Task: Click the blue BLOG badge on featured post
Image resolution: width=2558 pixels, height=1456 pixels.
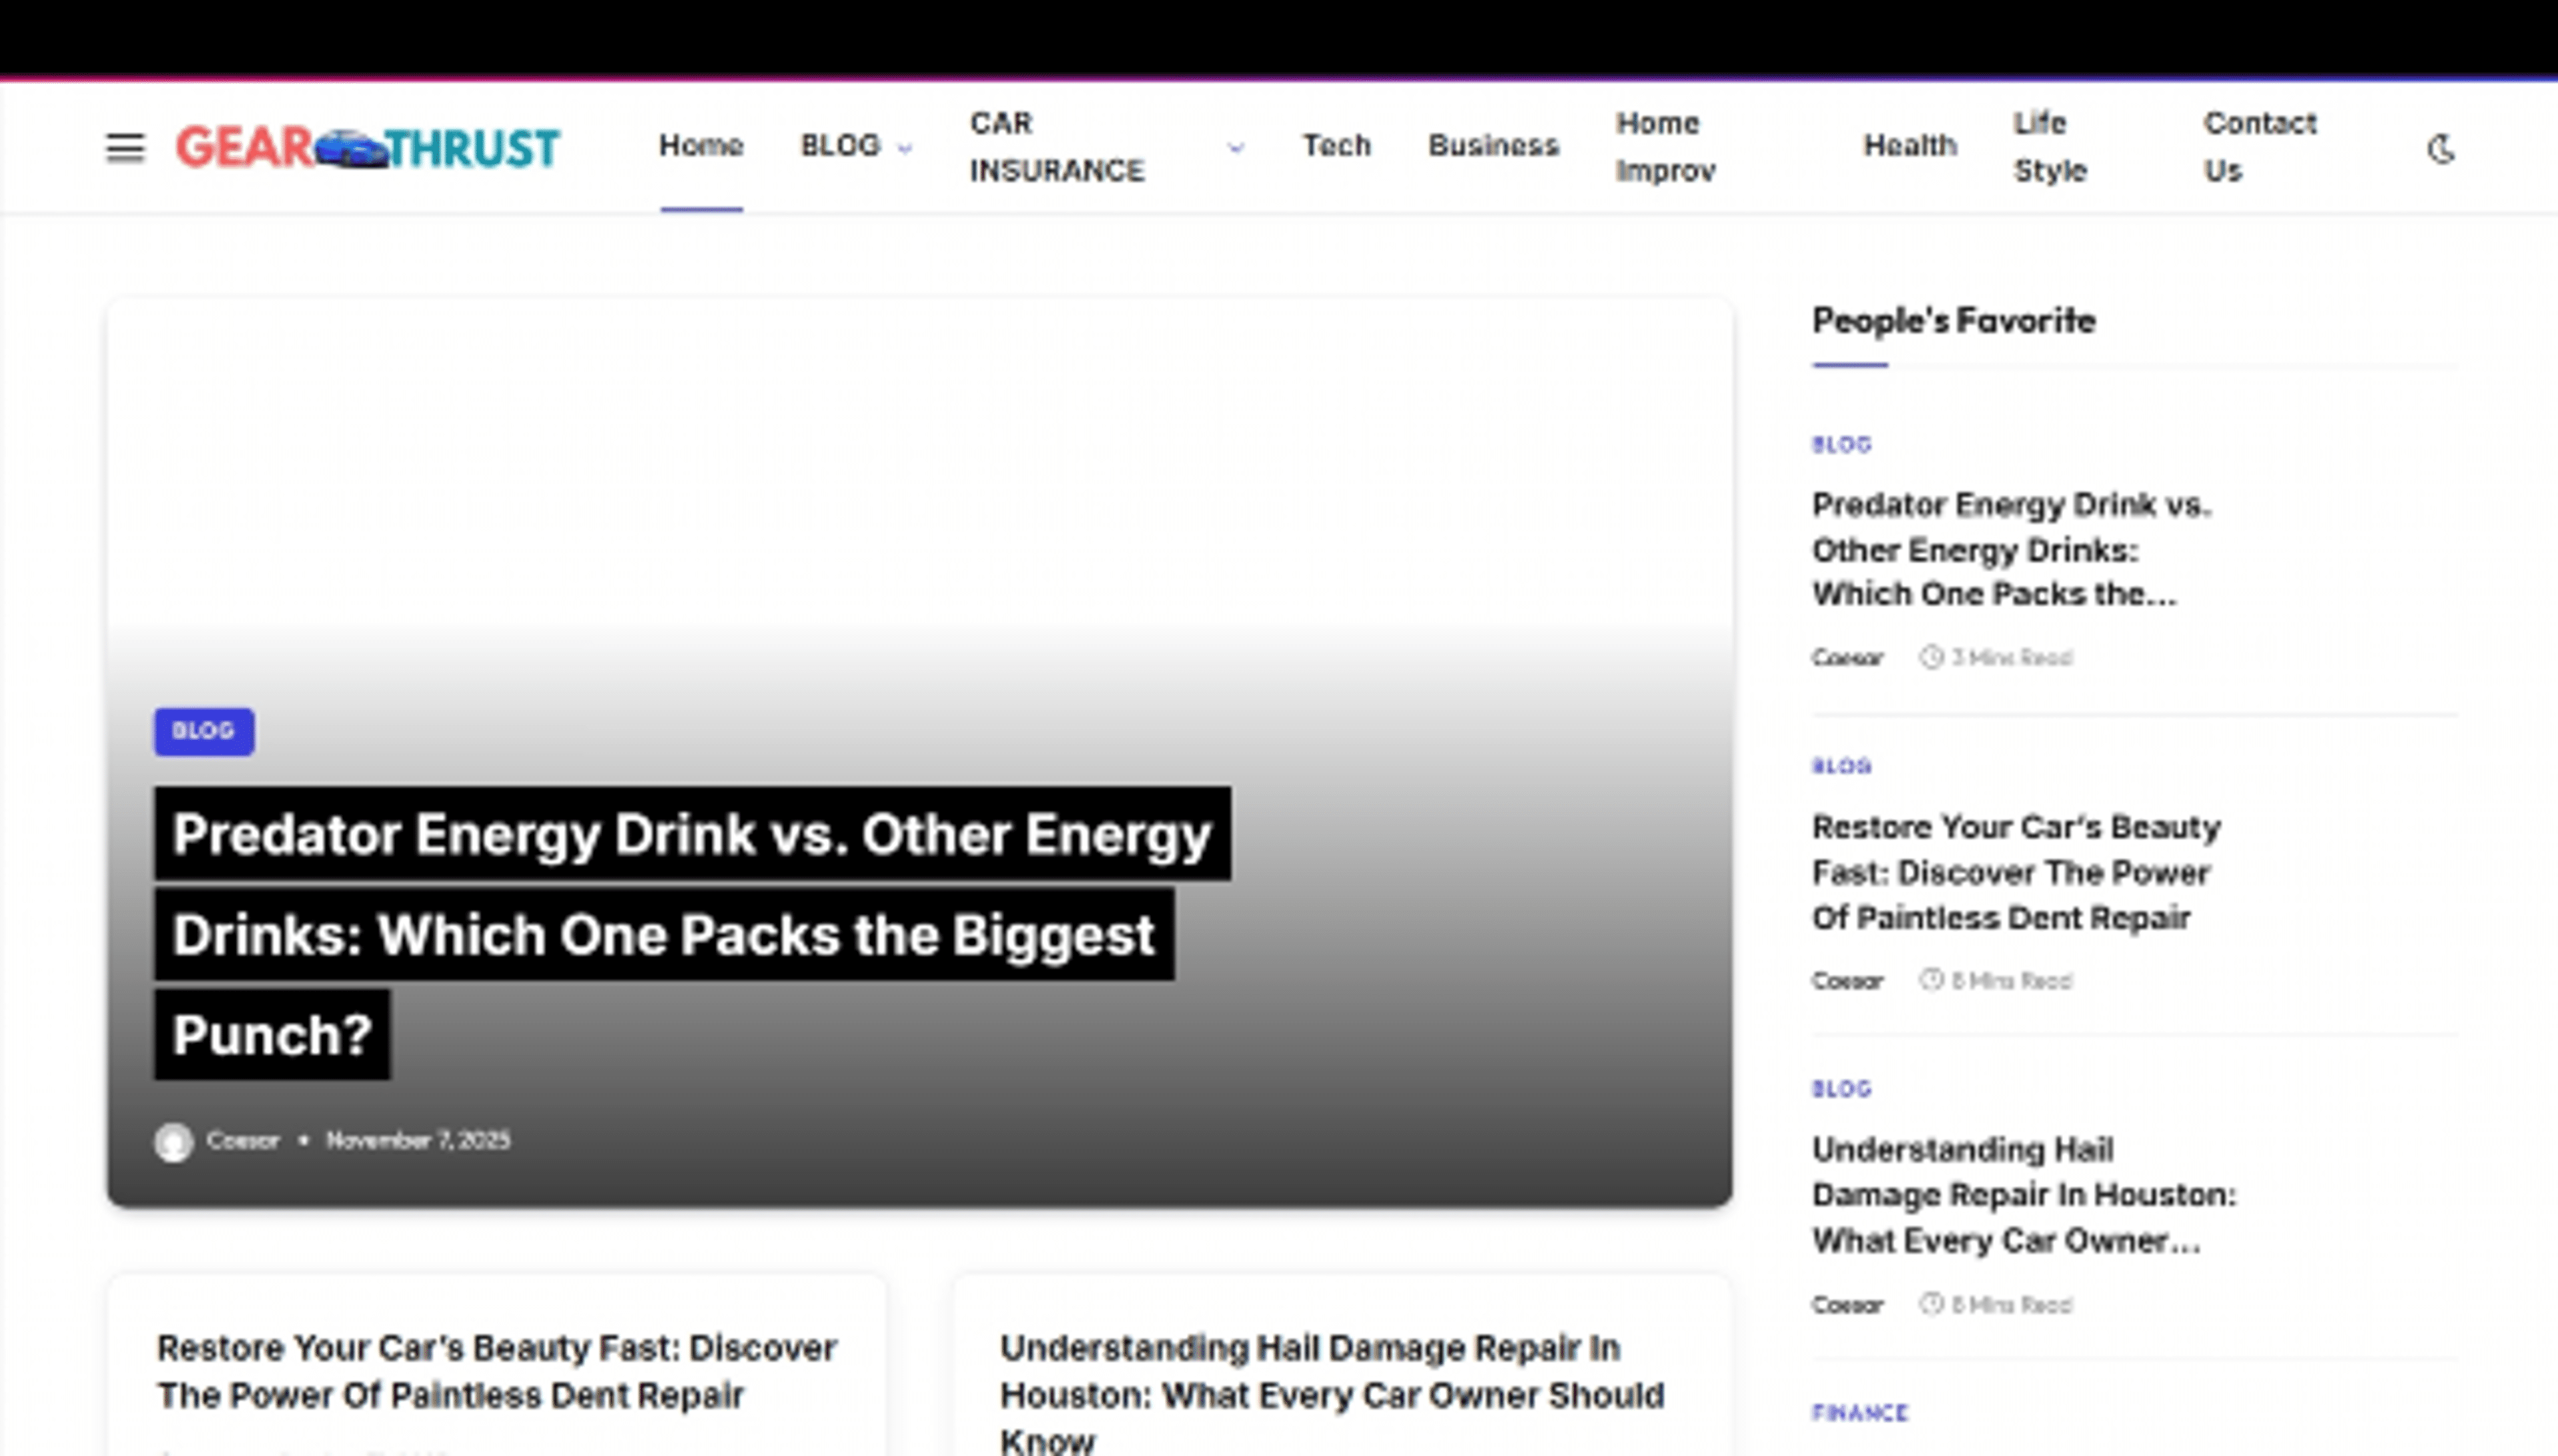Action: coord(204,731)
